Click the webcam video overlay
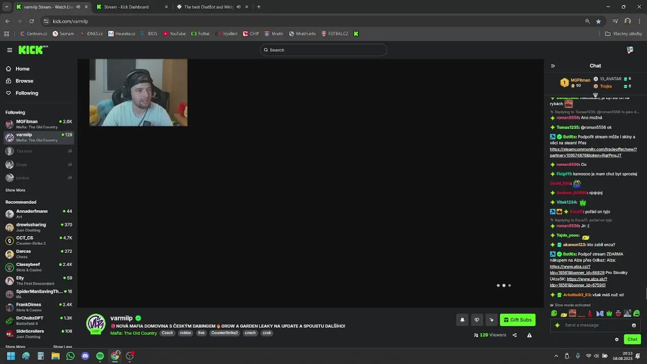Viewport: 647px width, 364px height. tap(138, 93)
